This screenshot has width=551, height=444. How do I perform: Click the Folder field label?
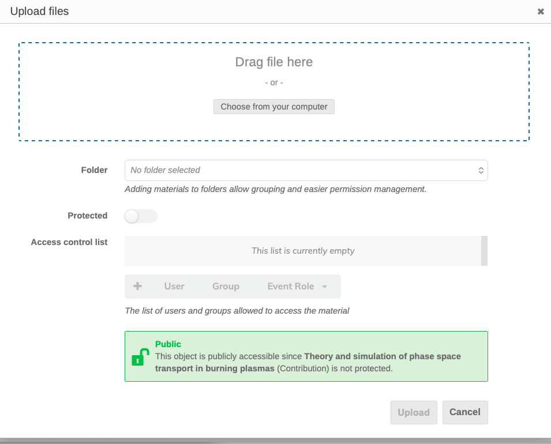pyautogui.click(x=94, y=170)
